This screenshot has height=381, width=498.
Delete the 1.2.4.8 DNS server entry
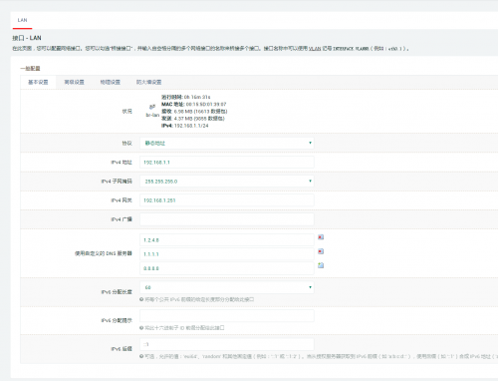tap(321, 237)
